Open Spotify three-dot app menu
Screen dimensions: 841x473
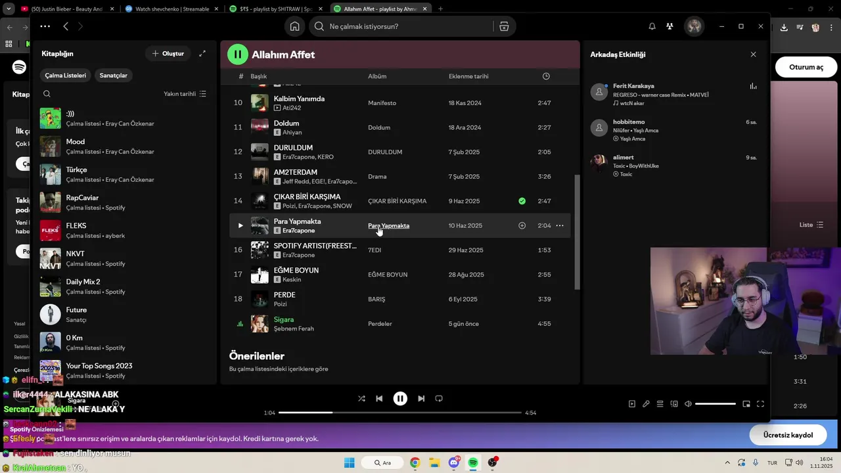coord(45,26)
